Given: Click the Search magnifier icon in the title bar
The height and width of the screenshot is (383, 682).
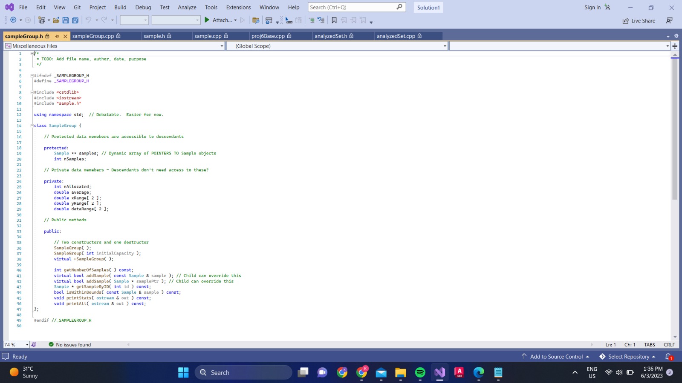Looking at the screenshot, I should [399, 7].
